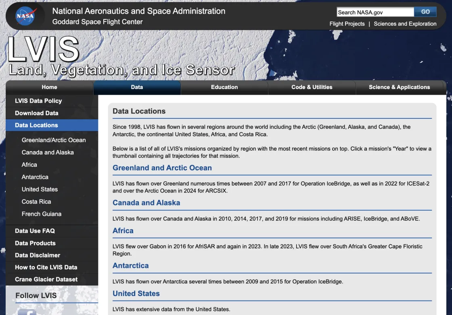
Task: Open Sciences and Exploration link
Action: [x=405, y=24]
